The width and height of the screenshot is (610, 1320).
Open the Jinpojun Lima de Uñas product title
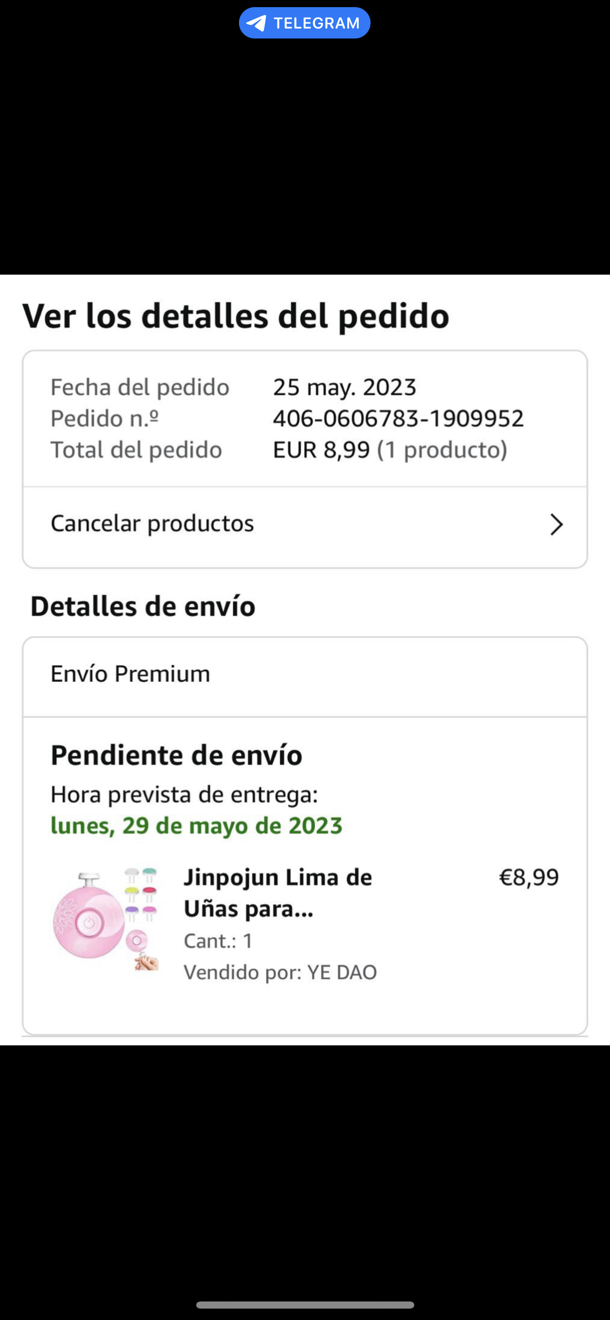coord(277,893)
